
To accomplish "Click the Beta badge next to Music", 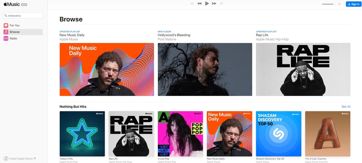I will (x=24, y=5).
